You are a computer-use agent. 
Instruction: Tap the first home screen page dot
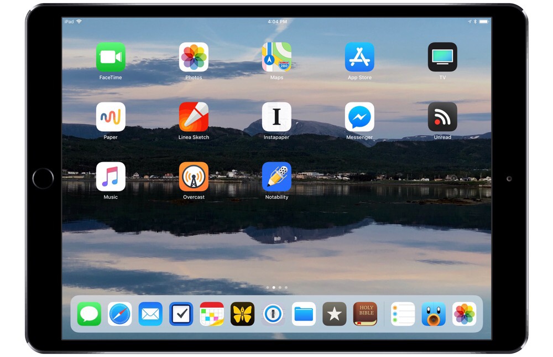[268, 287]
